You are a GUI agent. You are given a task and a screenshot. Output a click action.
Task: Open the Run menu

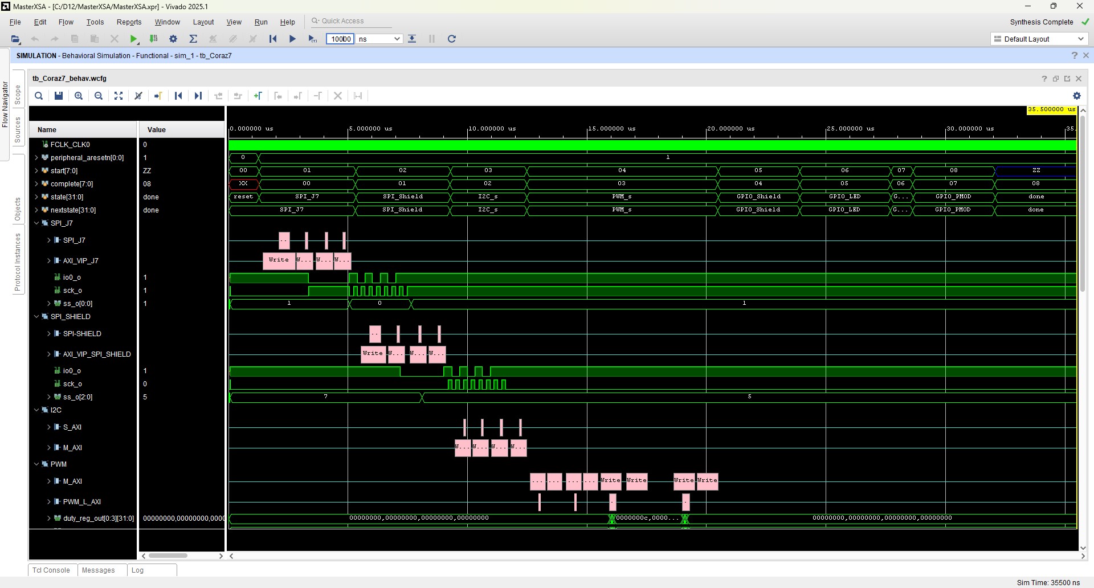[261, 22]
